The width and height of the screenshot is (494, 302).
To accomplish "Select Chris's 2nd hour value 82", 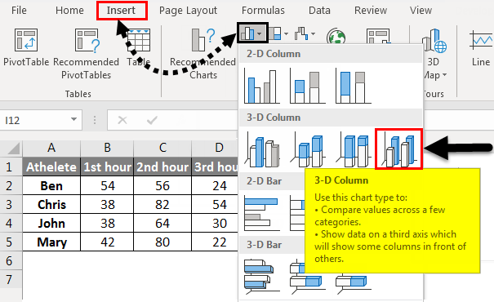I will point(162,204).
